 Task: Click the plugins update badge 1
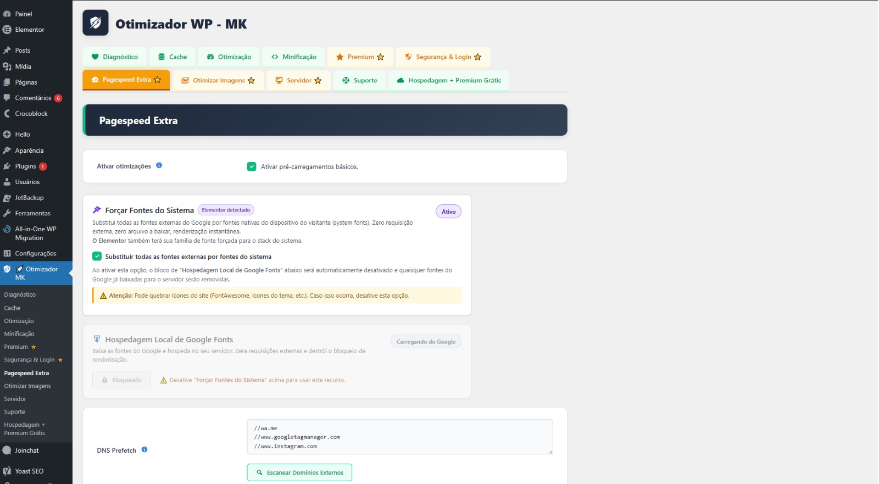pyautogui.click(x=43, y=166)
